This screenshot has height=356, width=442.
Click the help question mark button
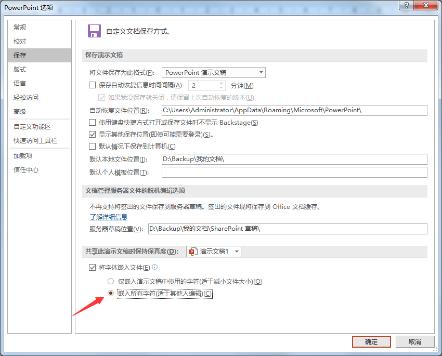tap(406, 5)
